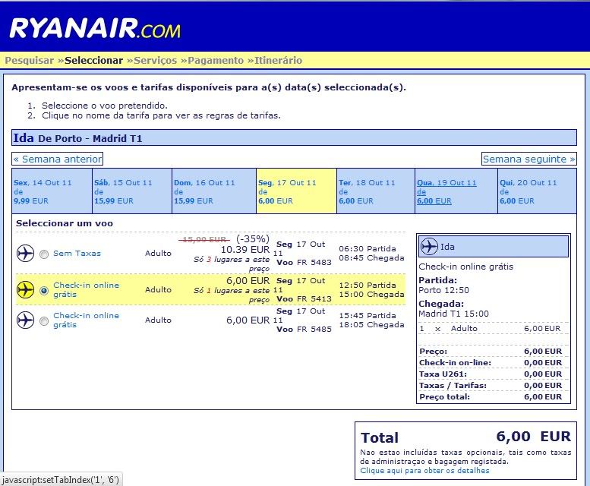The width and height of the screenshot is (590, 486).
Task: Click 'Só 1 lugares a este preço' note
Action: click(232, 295)
